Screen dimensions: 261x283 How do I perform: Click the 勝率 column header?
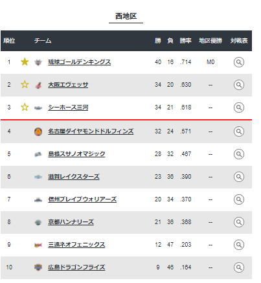coord(186,41)
